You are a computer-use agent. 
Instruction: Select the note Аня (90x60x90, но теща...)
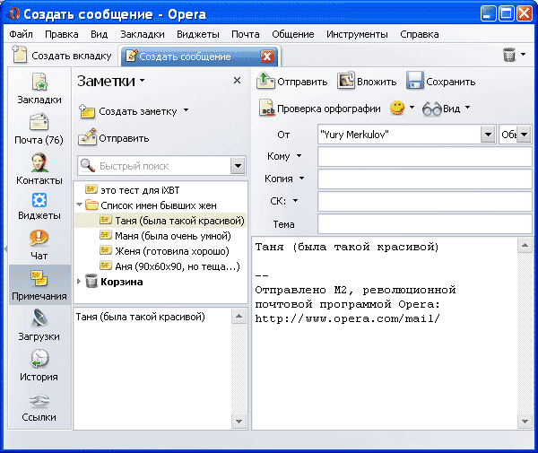pyautogui.click(x=169, y=266)
